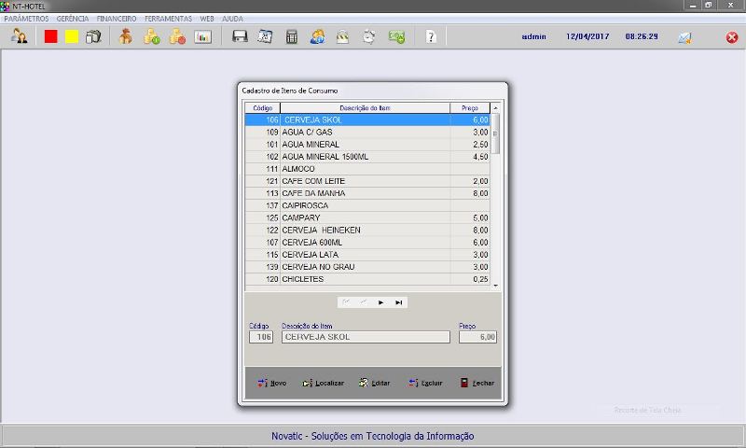Open the FINANCEIRO menu
Viewport: 746px width, 448px height.
pyautogui.click(x=117, y=19)
